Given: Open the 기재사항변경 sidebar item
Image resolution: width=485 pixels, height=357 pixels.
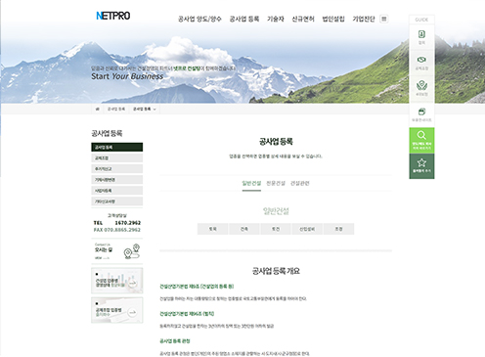Looking at the screenshot, I should tap(116, 180).
